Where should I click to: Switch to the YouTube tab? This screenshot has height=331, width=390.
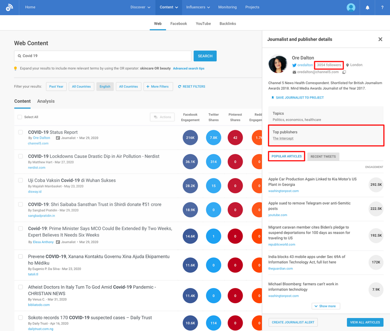click(x=203, y=24)
